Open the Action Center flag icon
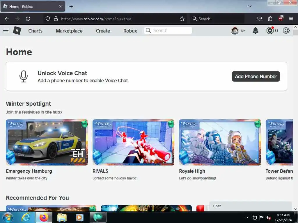The image size is (298, 223). (262, 217)
